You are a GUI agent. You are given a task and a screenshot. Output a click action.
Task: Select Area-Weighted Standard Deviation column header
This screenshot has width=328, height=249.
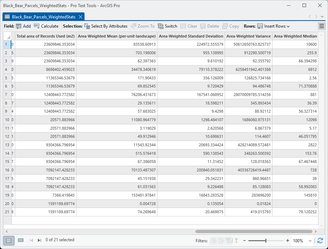(191, 36)
